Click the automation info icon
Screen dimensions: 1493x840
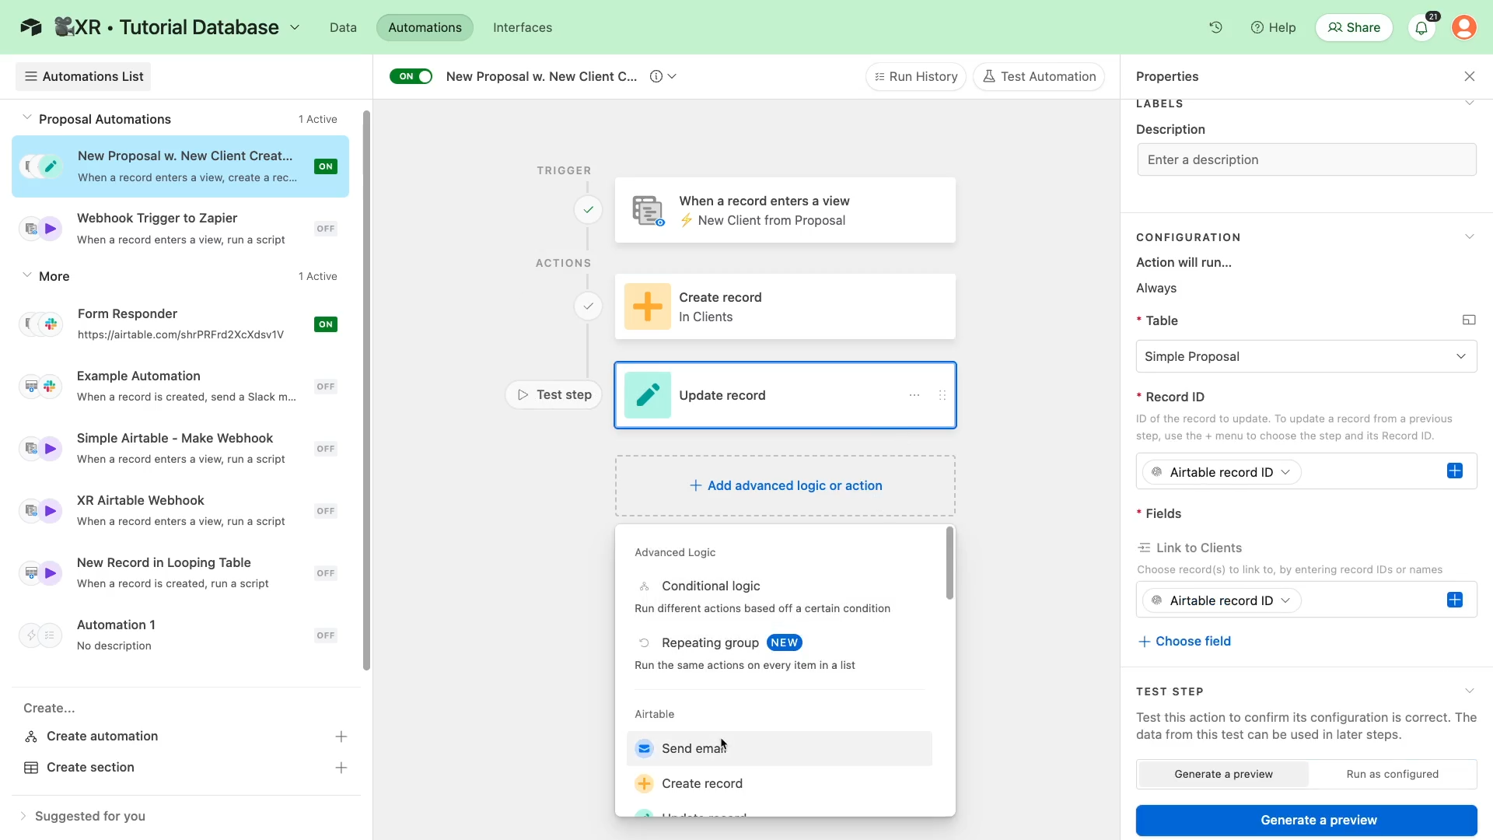pyautogui.click(x=656, y=76)
